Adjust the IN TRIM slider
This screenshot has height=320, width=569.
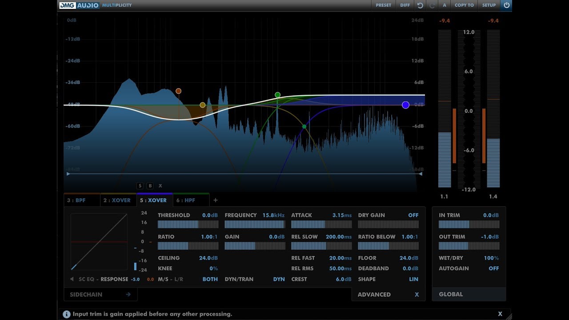469,224
